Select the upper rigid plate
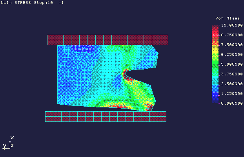The height and width of the screenshot is (157, 244). click(107, 40)
